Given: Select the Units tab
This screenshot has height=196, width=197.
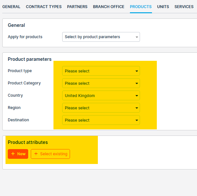Looking at the screenshot, I should tap(163, 7).
